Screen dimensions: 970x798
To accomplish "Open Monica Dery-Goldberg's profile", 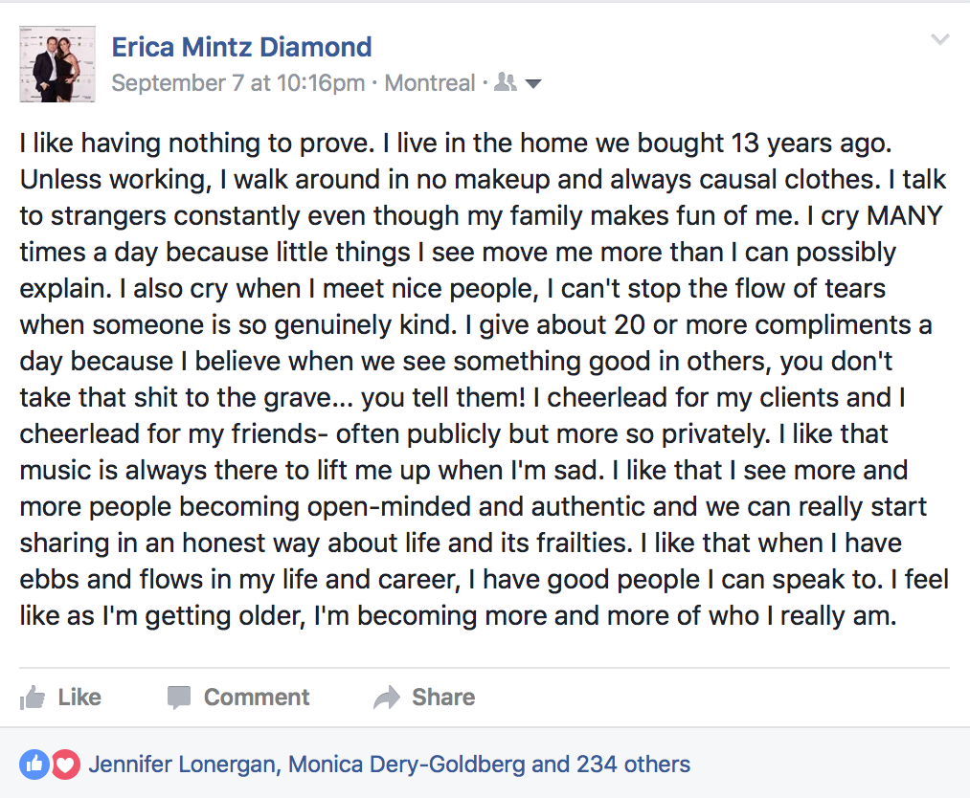I will [x=407, y=765].
